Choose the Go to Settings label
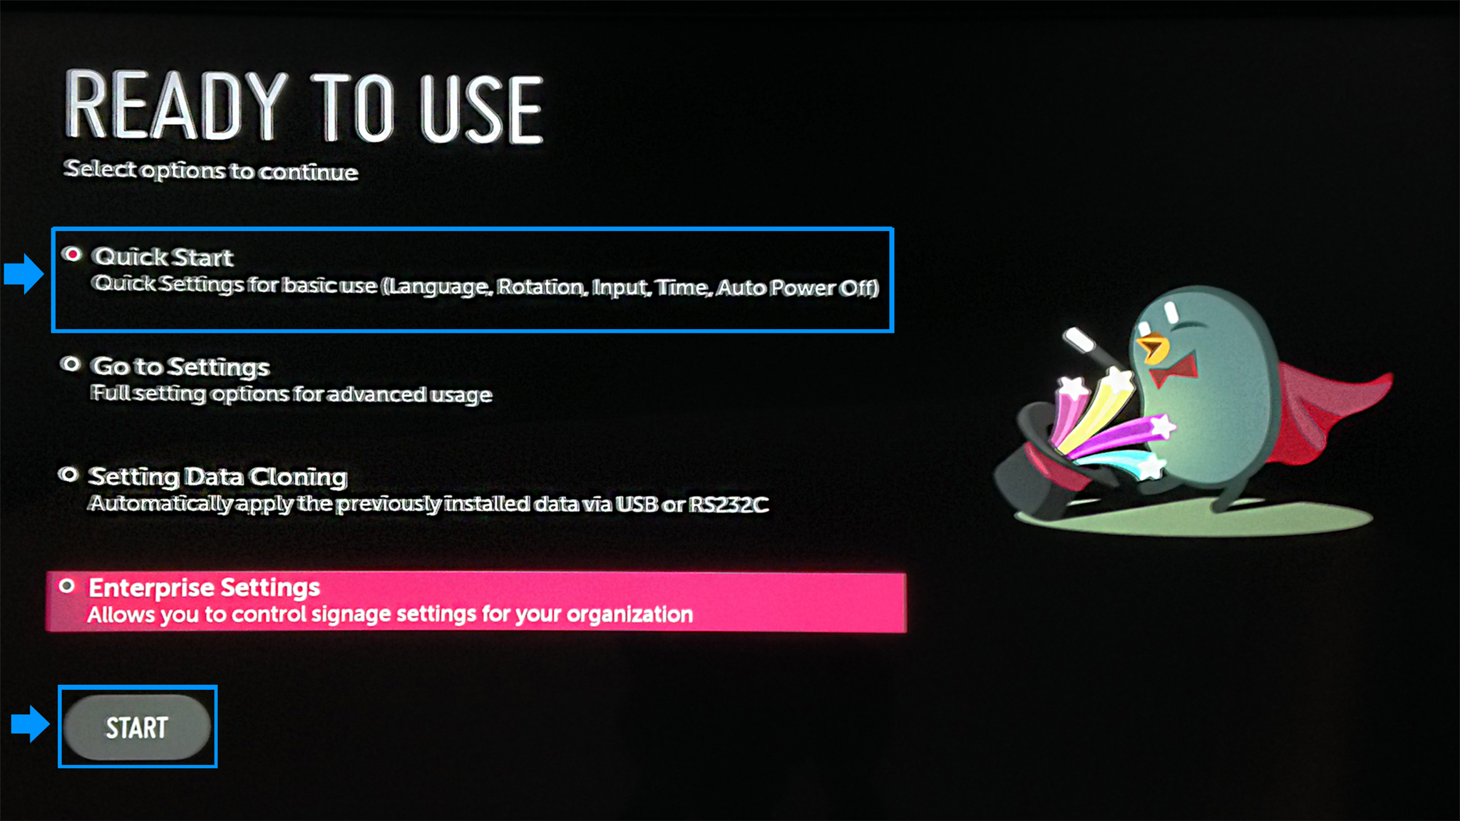 pos(181,366)
